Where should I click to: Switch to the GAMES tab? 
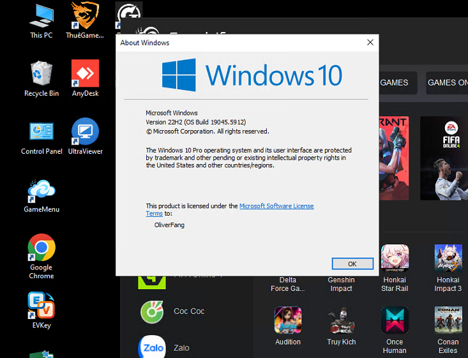394,82
